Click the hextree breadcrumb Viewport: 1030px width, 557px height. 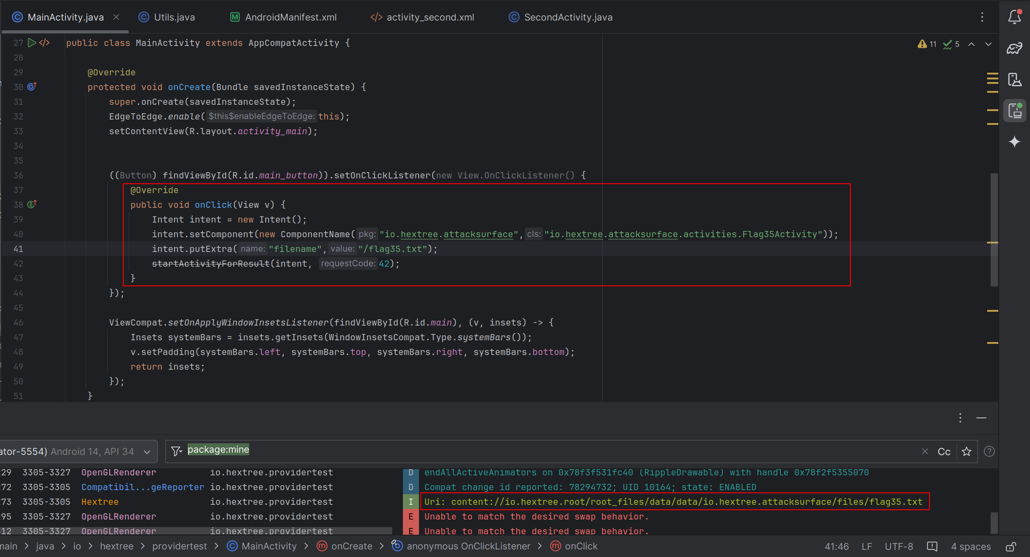point(117,546)
